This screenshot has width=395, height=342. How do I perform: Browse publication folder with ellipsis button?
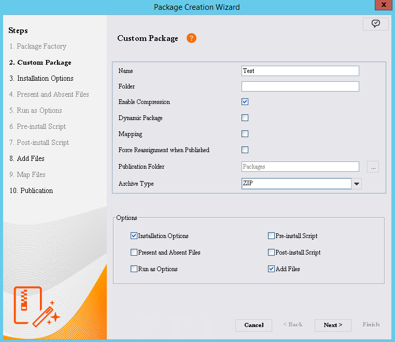coord(374,167)
